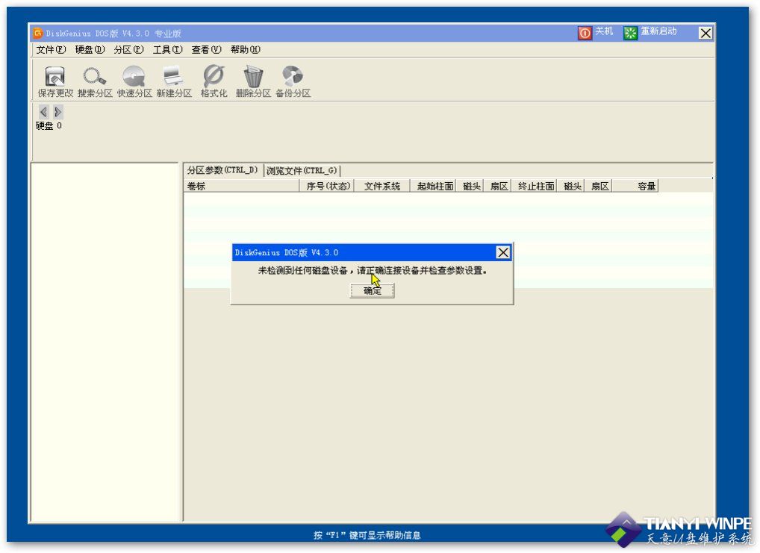Open the 查看(V) menu

pyautogui.click(x=206, y=49)
